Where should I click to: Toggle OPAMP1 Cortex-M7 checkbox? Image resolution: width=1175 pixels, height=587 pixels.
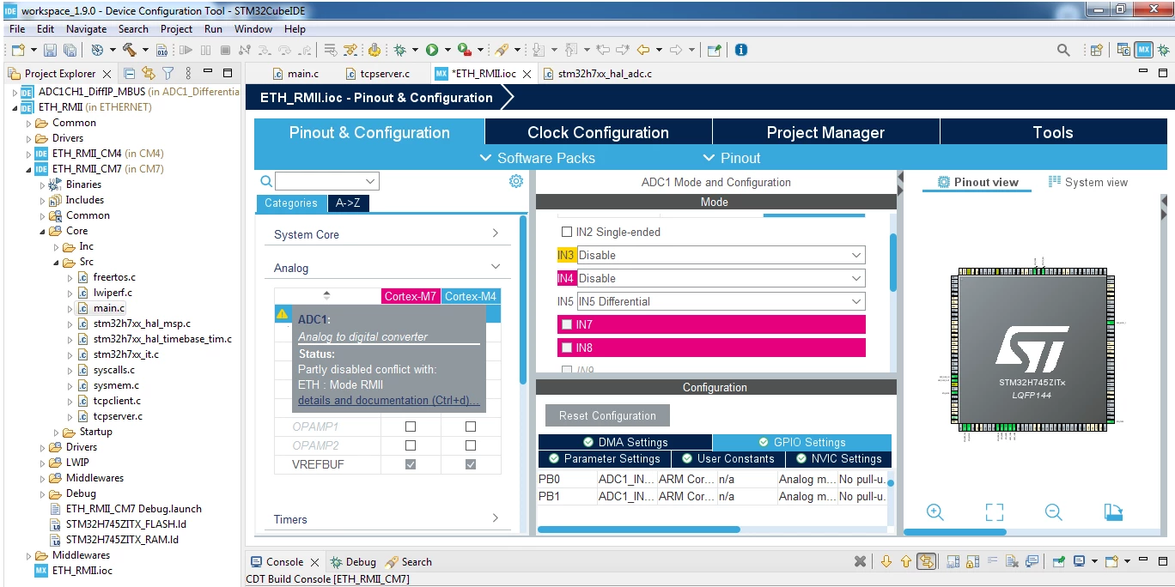click(x=411, y=427)
